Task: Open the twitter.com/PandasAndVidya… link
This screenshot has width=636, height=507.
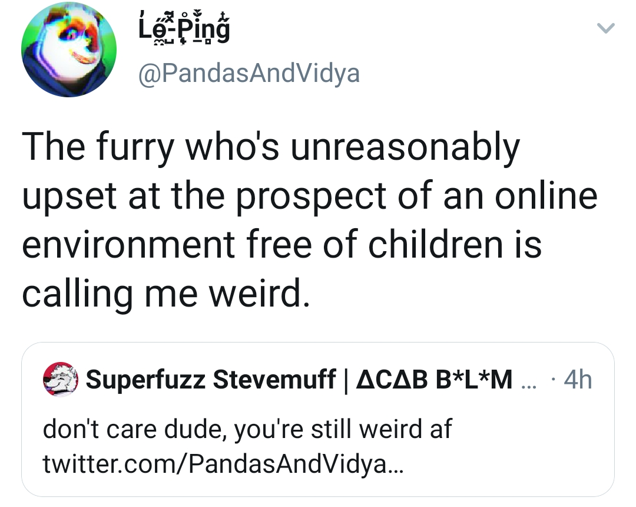Action: tap(224, 466)
